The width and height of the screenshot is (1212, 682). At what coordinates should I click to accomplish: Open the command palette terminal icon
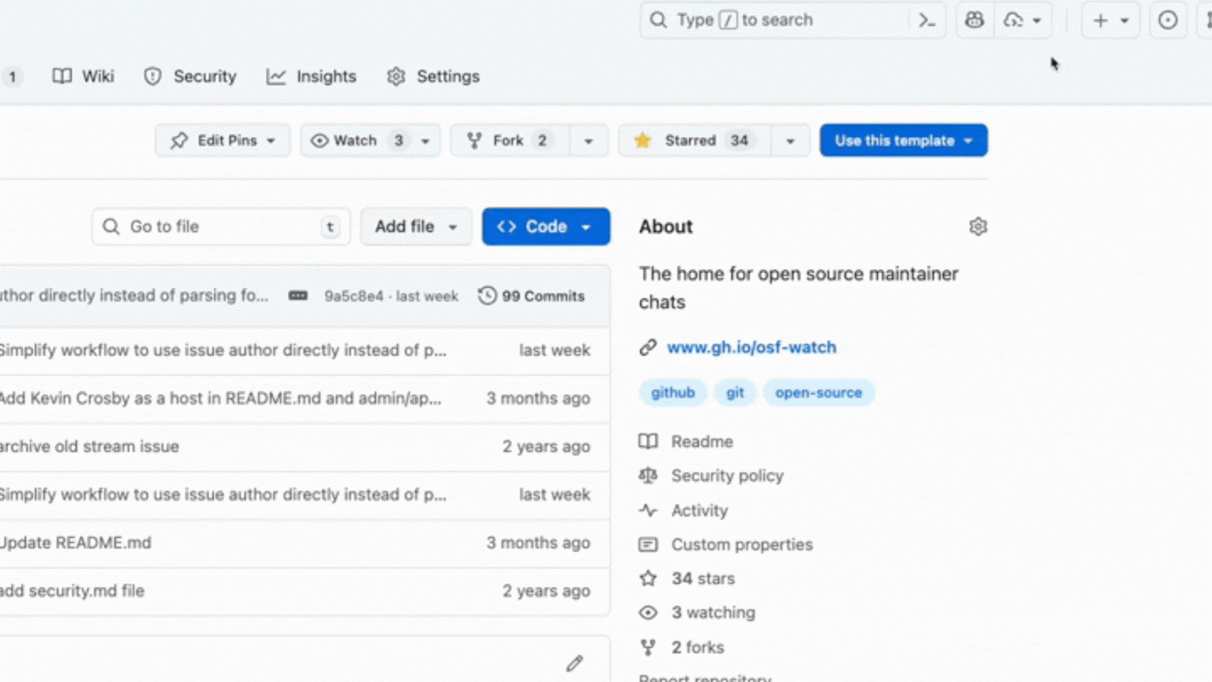point(927,20)
